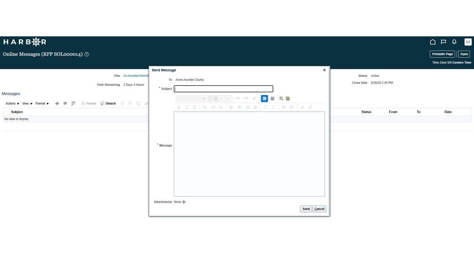Insert a numbered list
This screenshot has height=267, width=474.
[x=274, y=107]
